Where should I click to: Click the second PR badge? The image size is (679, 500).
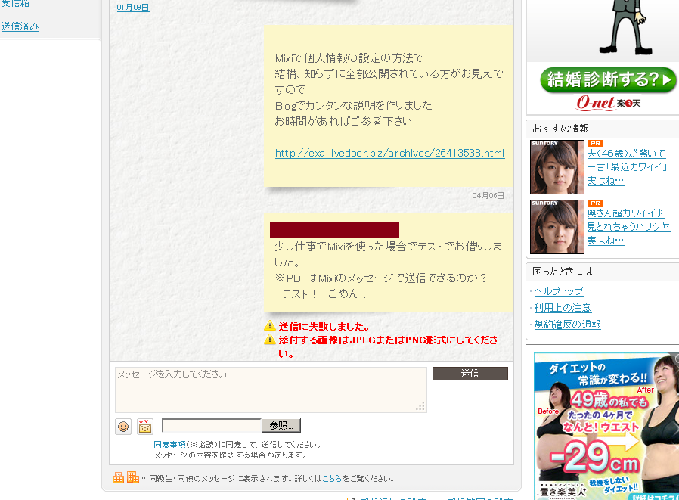[x=595, y=203]
